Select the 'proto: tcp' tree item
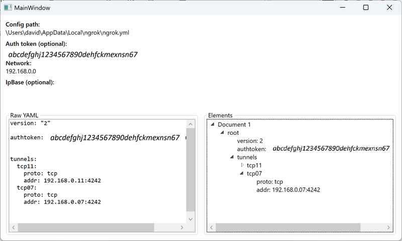 [270, 182]
